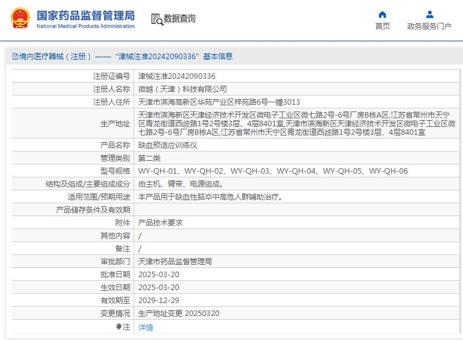Click registrant name 微越（天津）科技有限公司
This screenshot has width=463, height=340.
(182, 89)
